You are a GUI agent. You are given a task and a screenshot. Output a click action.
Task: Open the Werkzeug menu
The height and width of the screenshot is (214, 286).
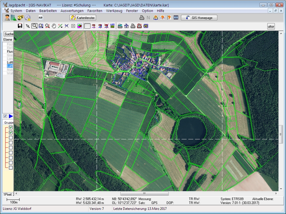click(114, 10)
